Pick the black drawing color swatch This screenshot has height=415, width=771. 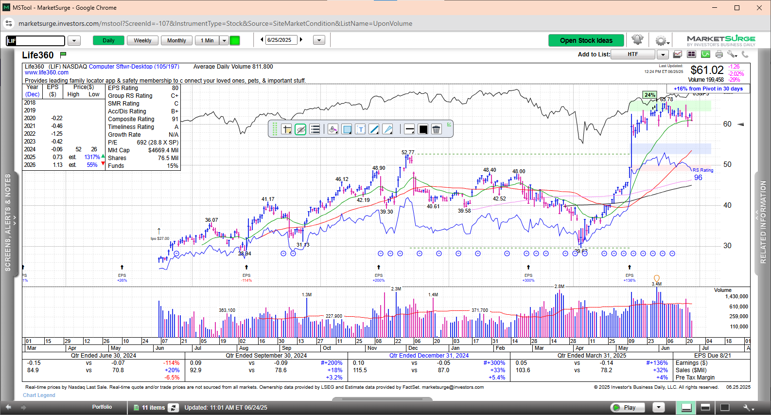tap(423, 129)
